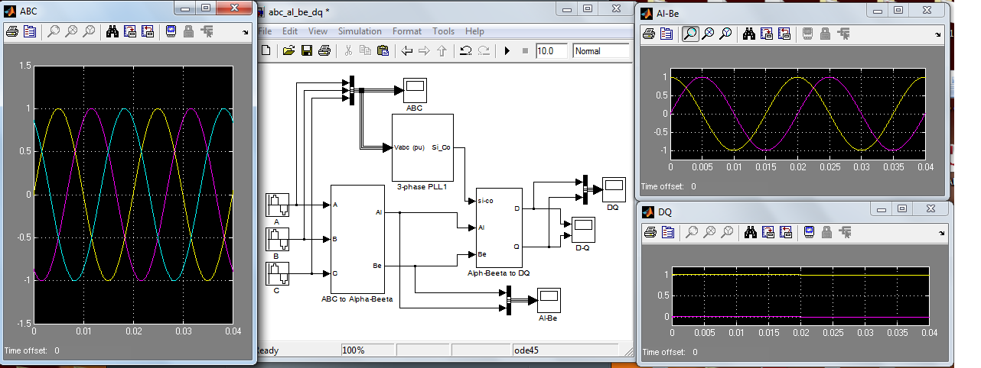Click Paste icon in Simulink toolbar
This screenshot has width=981, height=368.
[383, 51]
